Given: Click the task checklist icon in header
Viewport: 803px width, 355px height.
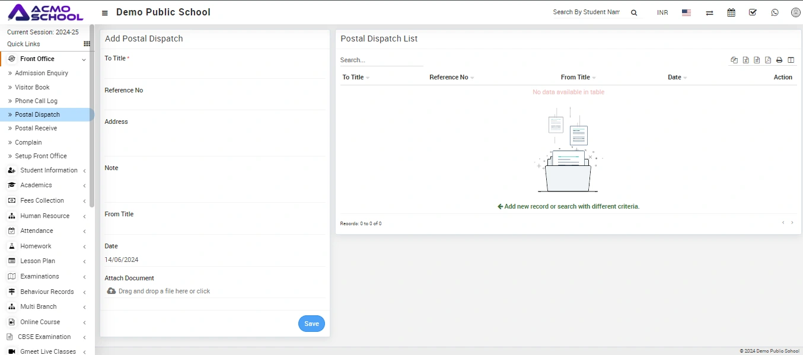Looking at the screenshot, I should click(x=753, y=12).
